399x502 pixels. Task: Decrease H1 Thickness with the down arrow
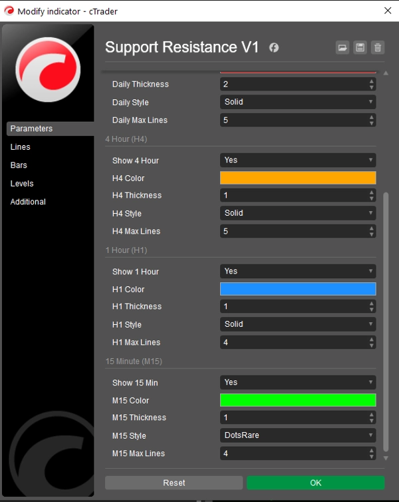[371, 310]
